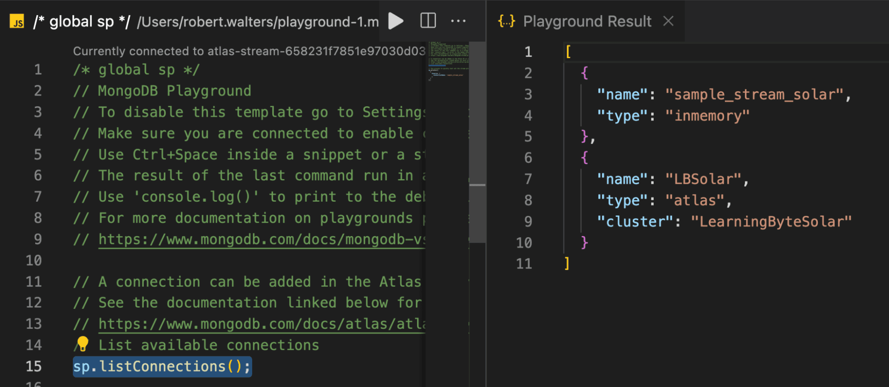889x387 pixels.
Task: Click the JS file icon on the tab
Action: [x=17, y=22]
